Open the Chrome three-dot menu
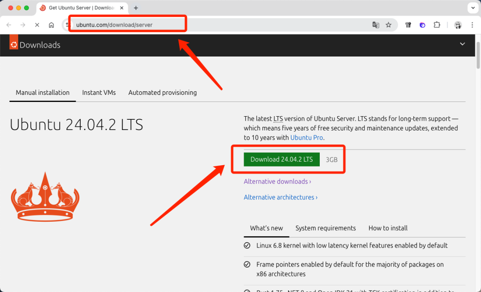481x292 pixels. pyautogui.click(x=472, y=25)
